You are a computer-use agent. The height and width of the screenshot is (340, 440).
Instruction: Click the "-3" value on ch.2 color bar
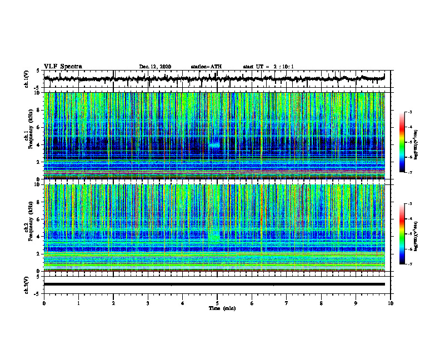(409, 204)
